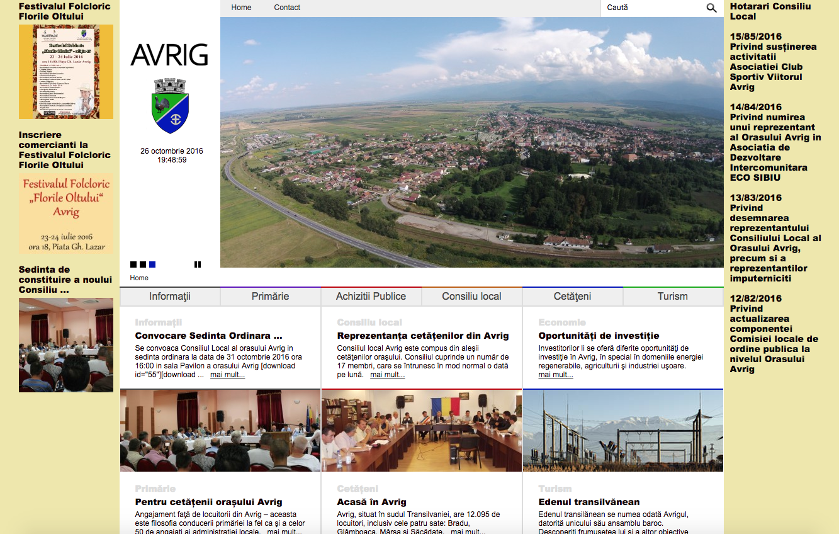Go to the Consiliu local tab
Viewport: 839px width, 534px height.
tap(471, 297)
